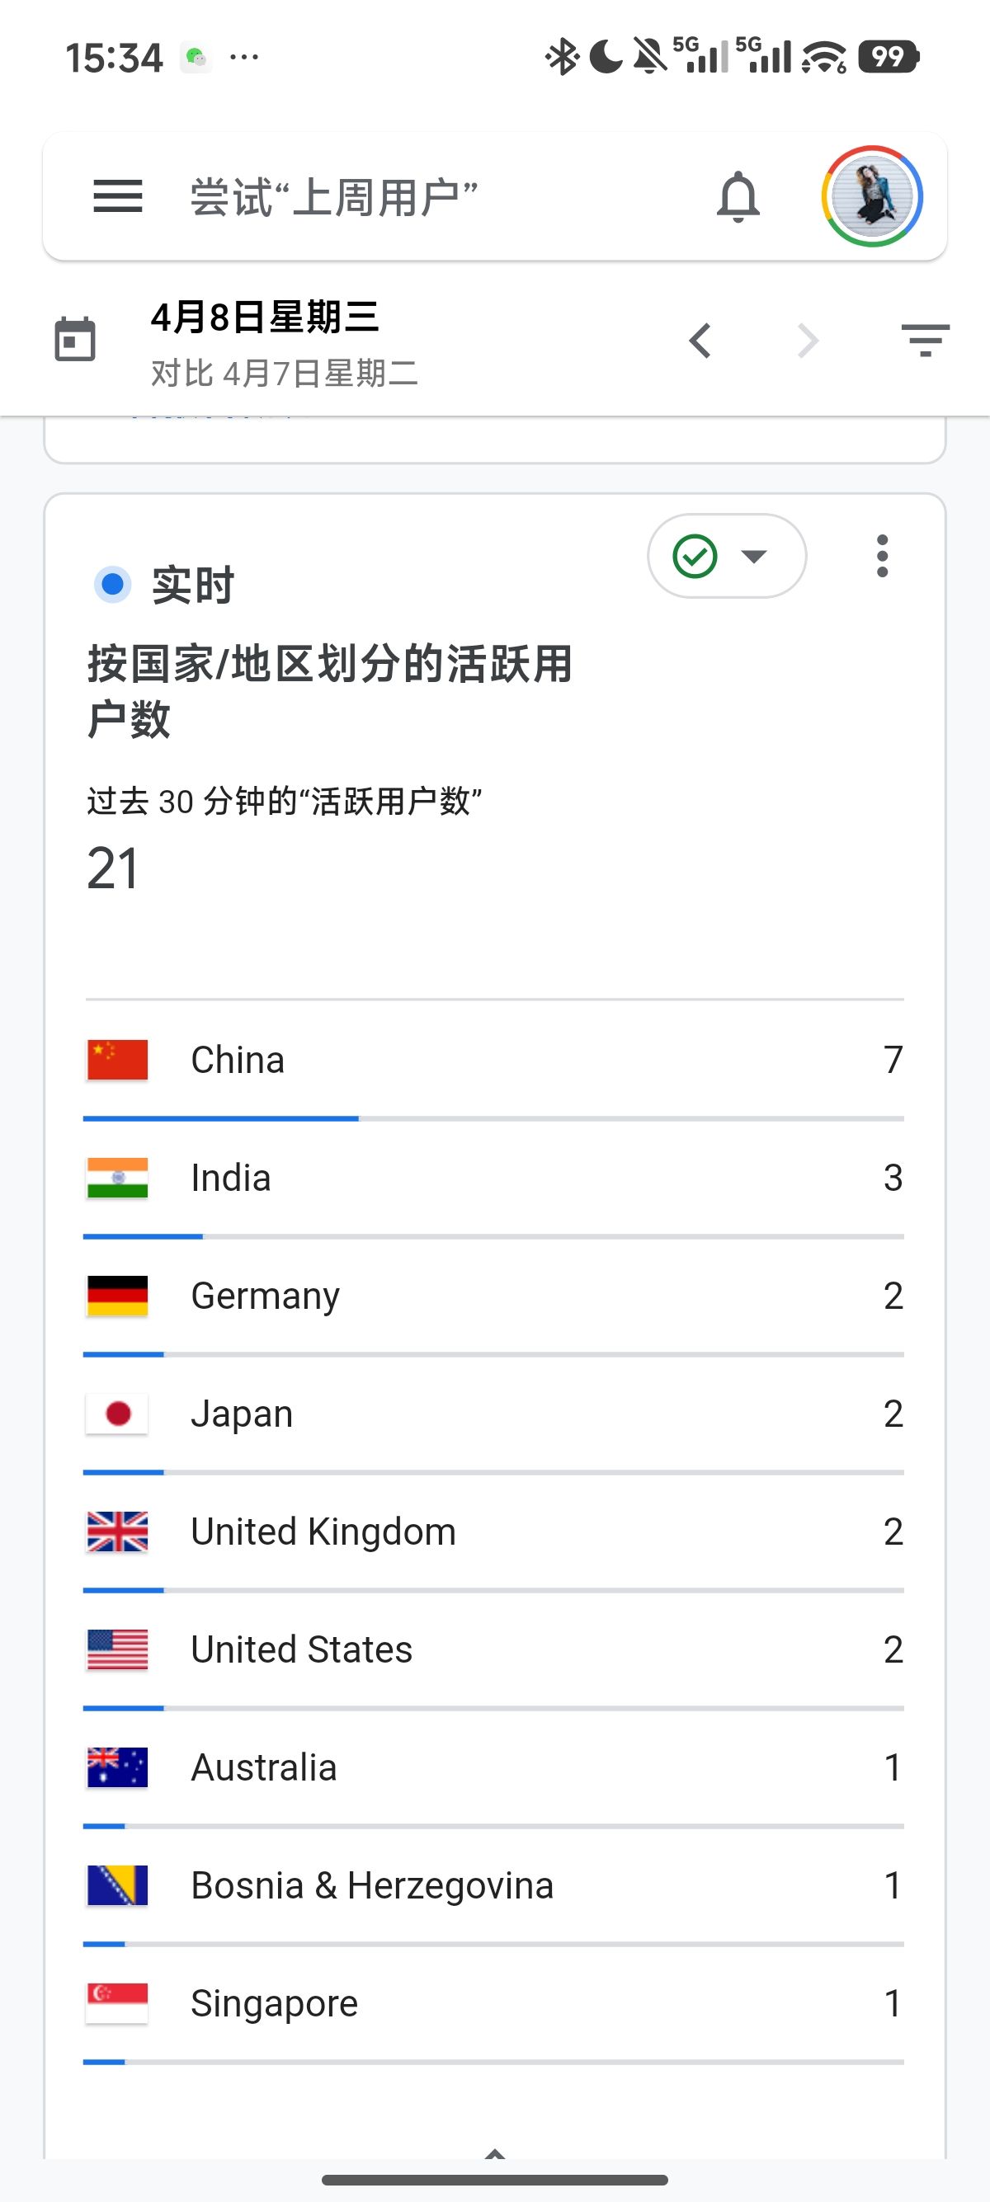This screenshot has height=2202, width=990.
Task: Tap the 实时 realtime blue indicator dot
Action: tap(112, 586)
